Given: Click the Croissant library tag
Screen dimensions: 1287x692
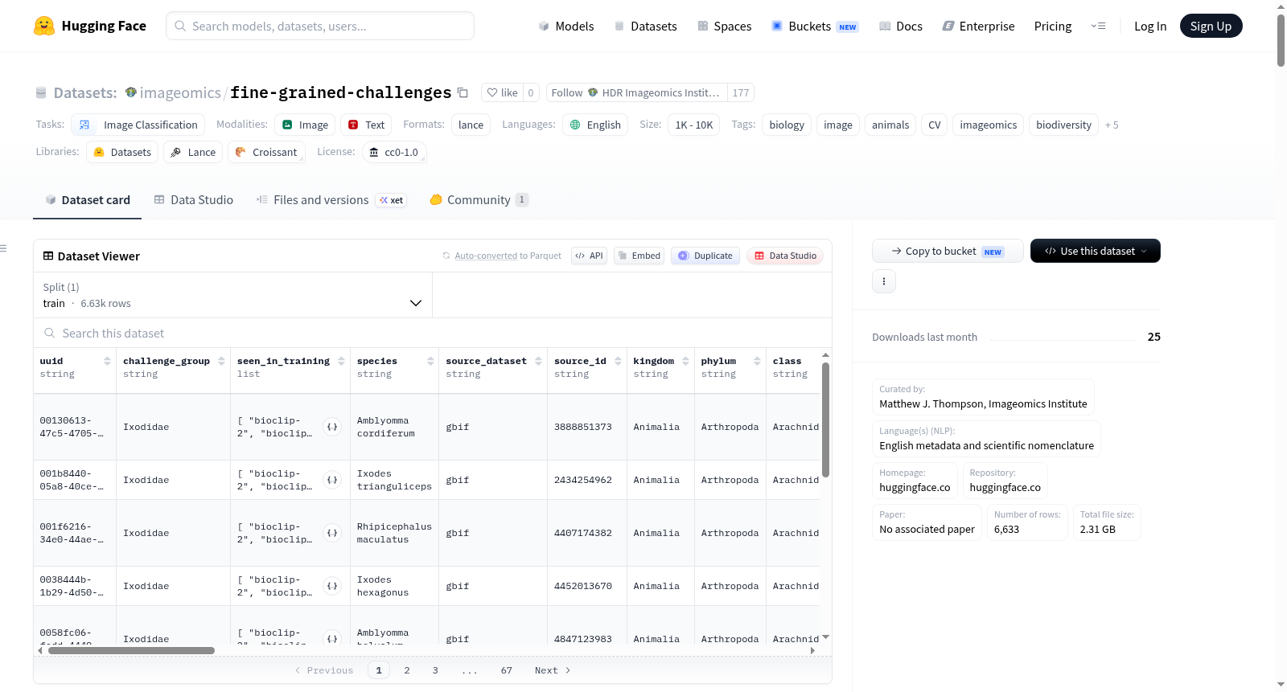Looking at the screenshot, I should click(266, 152).
